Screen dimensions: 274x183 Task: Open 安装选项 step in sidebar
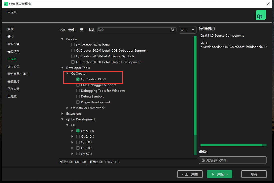point(13,52)
